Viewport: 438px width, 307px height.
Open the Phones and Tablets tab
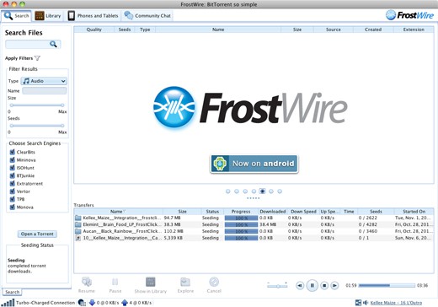tap(93, 16)
